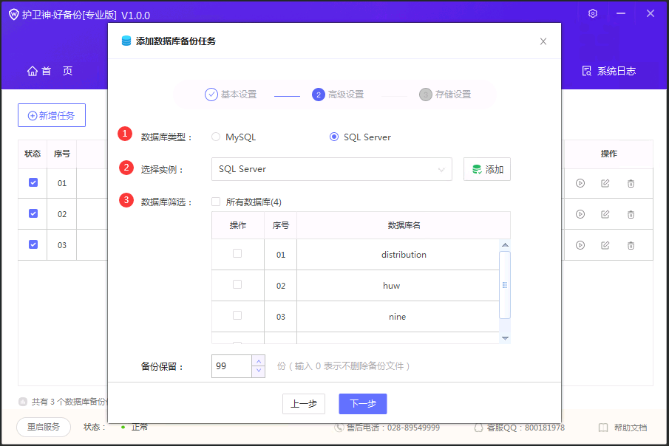The width and height of the screenshot is (669, 446).
Task: Click the distribution database name
Action: point(404,255)
